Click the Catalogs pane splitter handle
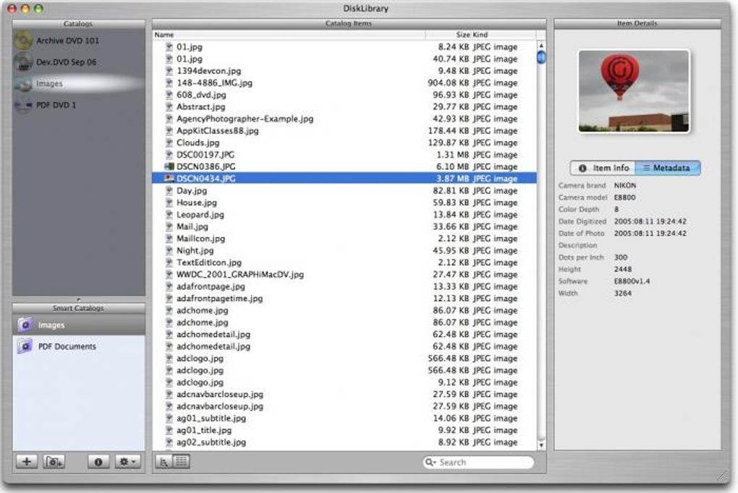The width and height of the screenshot is (738, 493). (79, 299)
